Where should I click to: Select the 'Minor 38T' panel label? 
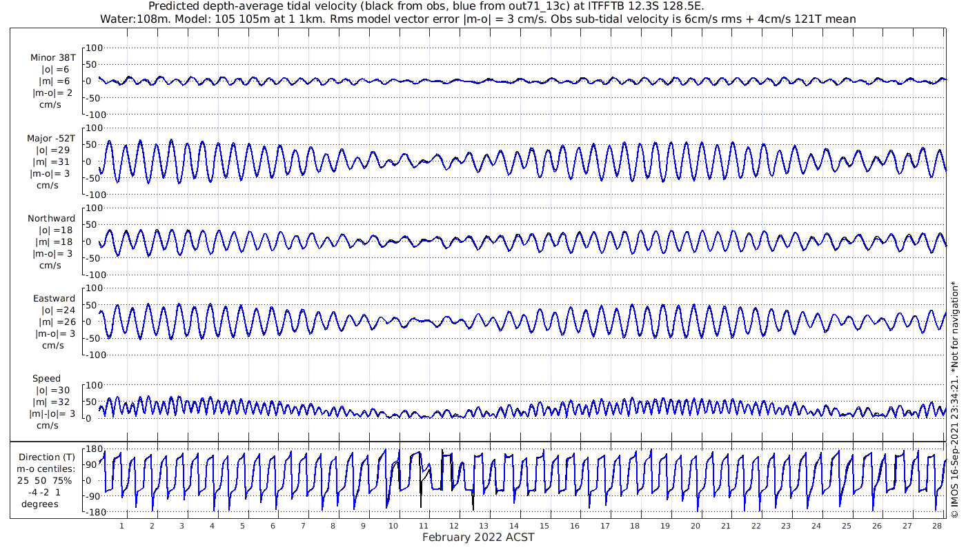(x=53, y=58)
